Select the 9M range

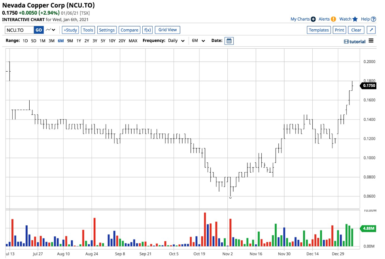(70, 41)
